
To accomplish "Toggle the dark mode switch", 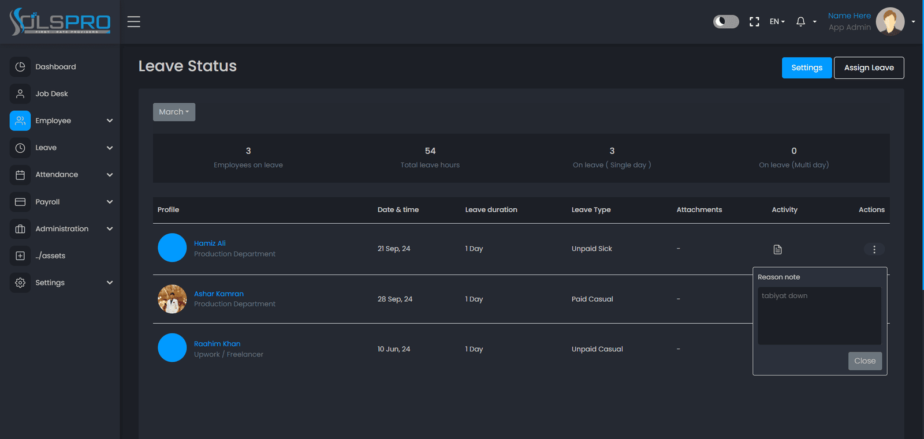I will pos(726,21).
